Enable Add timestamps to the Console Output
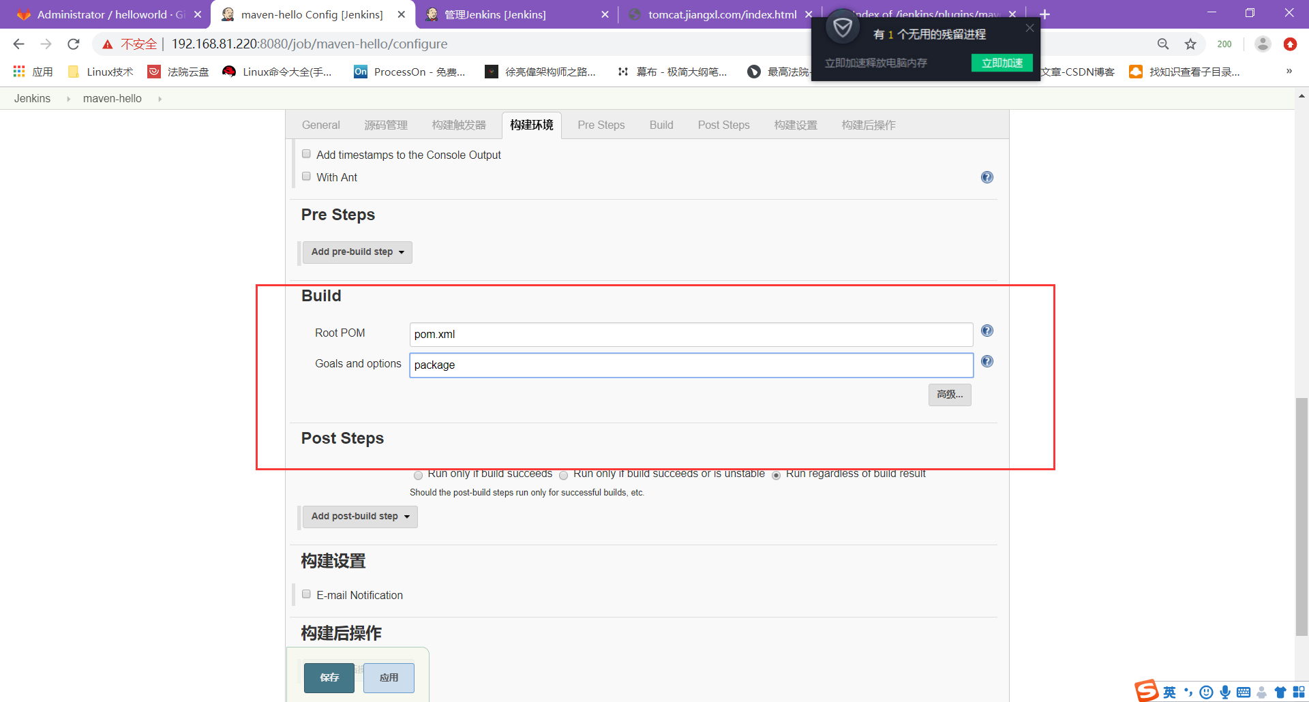Image resolution: width=1309 pixels, height=702 pixels. [307, 154]
